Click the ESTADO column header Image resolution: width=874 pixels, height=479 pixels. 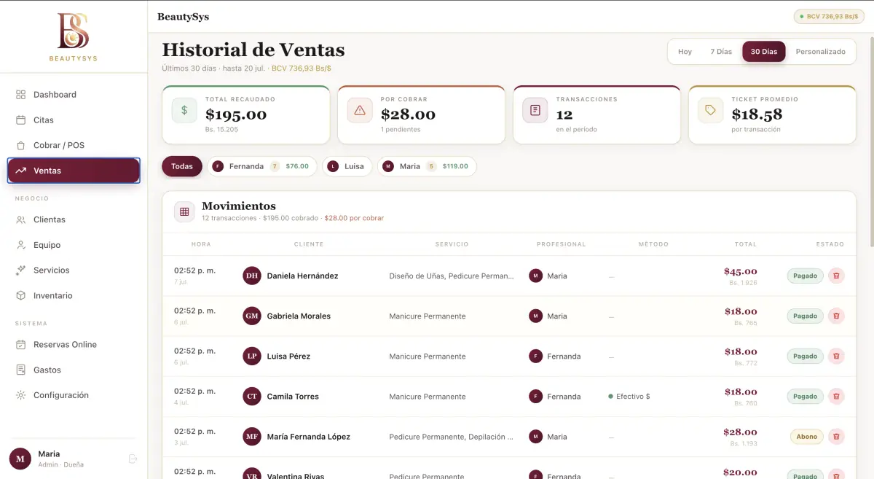click(830, 244)
